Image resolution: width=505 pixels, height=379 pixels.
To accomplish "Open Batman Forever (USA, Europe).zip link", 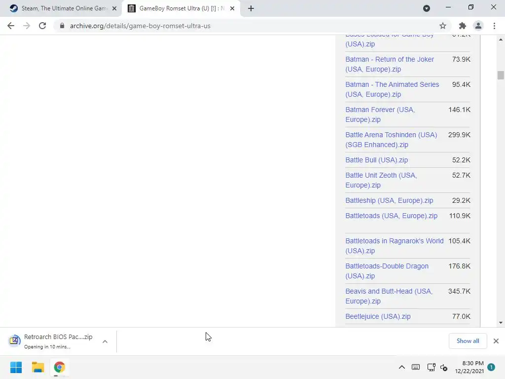I will point(380,114).
